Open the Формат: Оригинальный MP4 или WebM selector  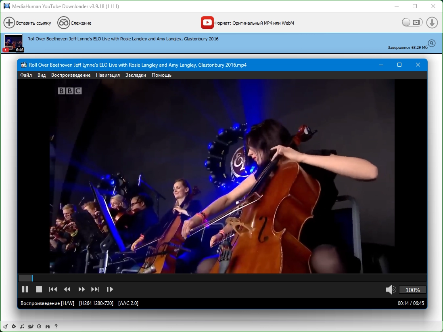coord(254,23)
